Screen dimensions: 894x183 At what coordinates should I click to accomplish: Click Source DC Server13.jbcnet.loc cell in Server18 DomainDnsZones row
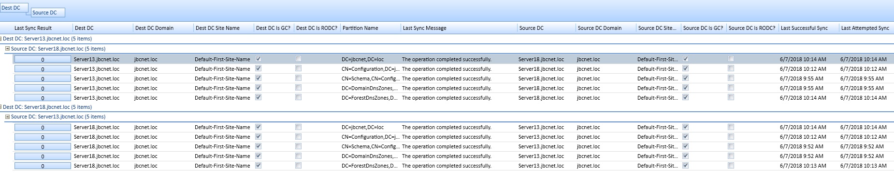pos(541,156)
